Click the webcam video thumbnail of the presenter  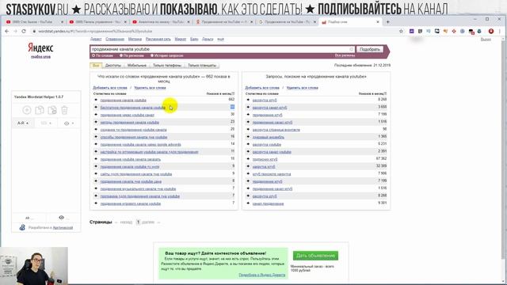(x=34, y=266)
